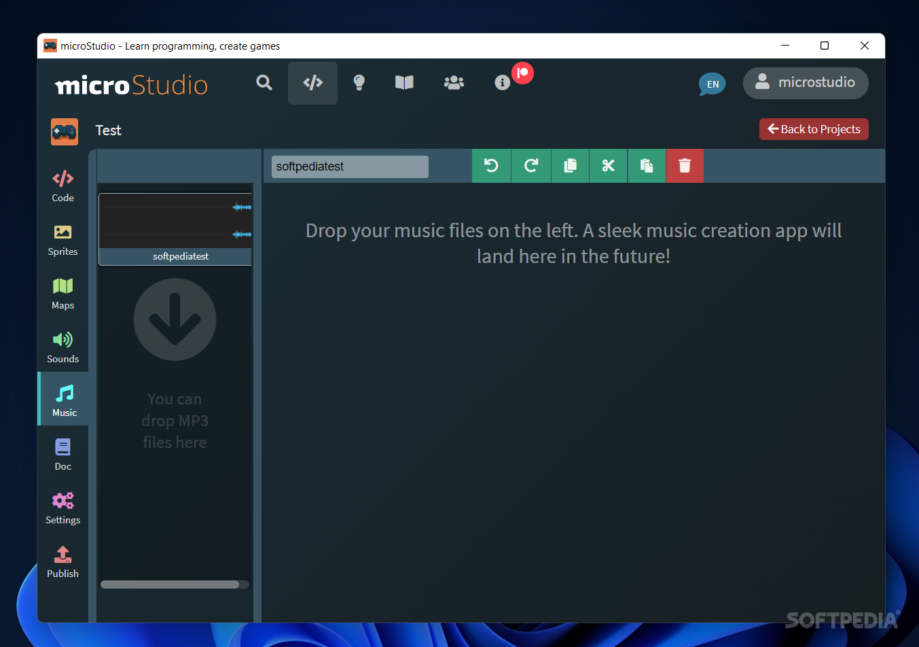Open the Explore search icon
Viewport: 919px width, 647px height.
[x=264, y=83]
